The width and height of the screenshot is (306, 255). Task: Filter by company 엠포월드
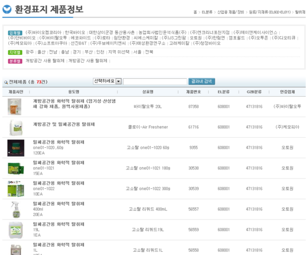(236, 38)
